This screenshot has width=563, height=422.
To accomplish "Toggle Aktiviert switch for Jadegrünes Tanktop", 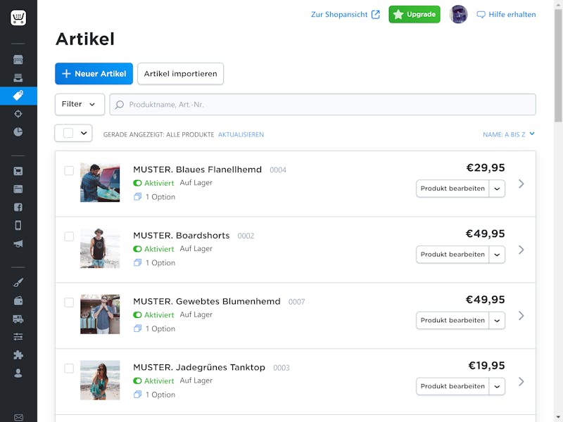I will 137,381.
